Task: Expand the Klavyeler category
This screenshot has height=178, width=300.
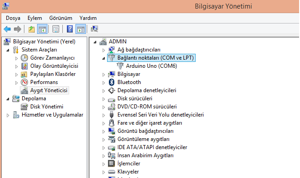Action: click(103, 172)
